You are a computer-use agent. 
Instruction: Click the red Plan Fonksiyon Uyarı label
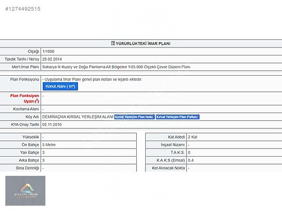point(25,99)
